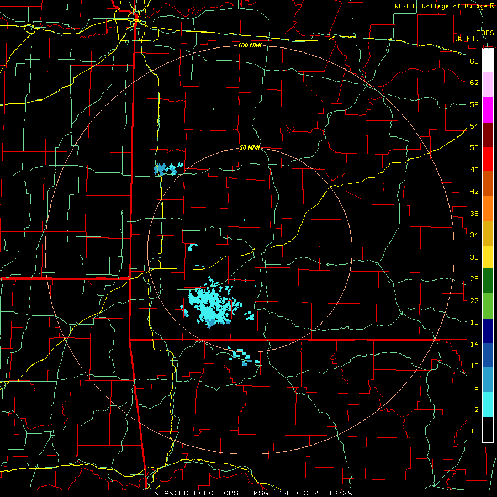Click the bright red 46-50 kft swatch
The width and height of the screenshot is (497, 497).
(x=488, y=159)
